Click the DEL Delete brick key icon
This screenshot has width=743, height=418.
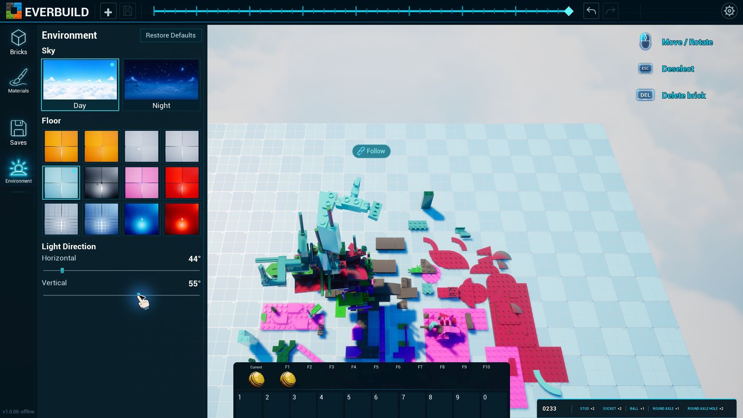(645, 95)
